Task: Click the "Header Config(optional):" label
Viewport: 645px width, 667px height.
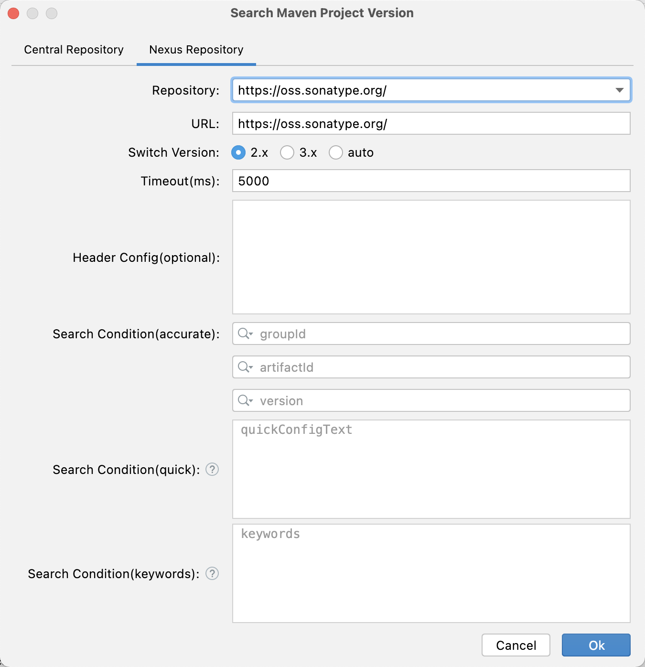Action: pyautogui.click(x=146, y=258)
